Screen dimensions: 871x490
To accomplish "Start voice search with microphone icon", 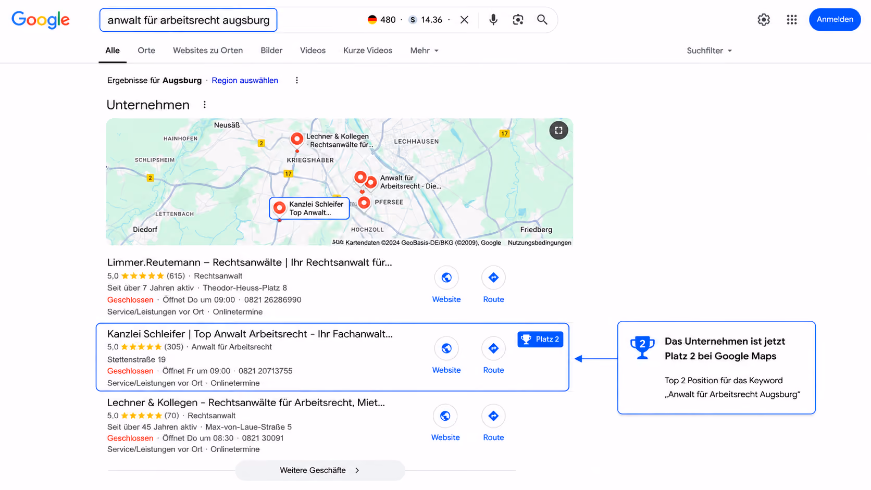I will 493,20.
